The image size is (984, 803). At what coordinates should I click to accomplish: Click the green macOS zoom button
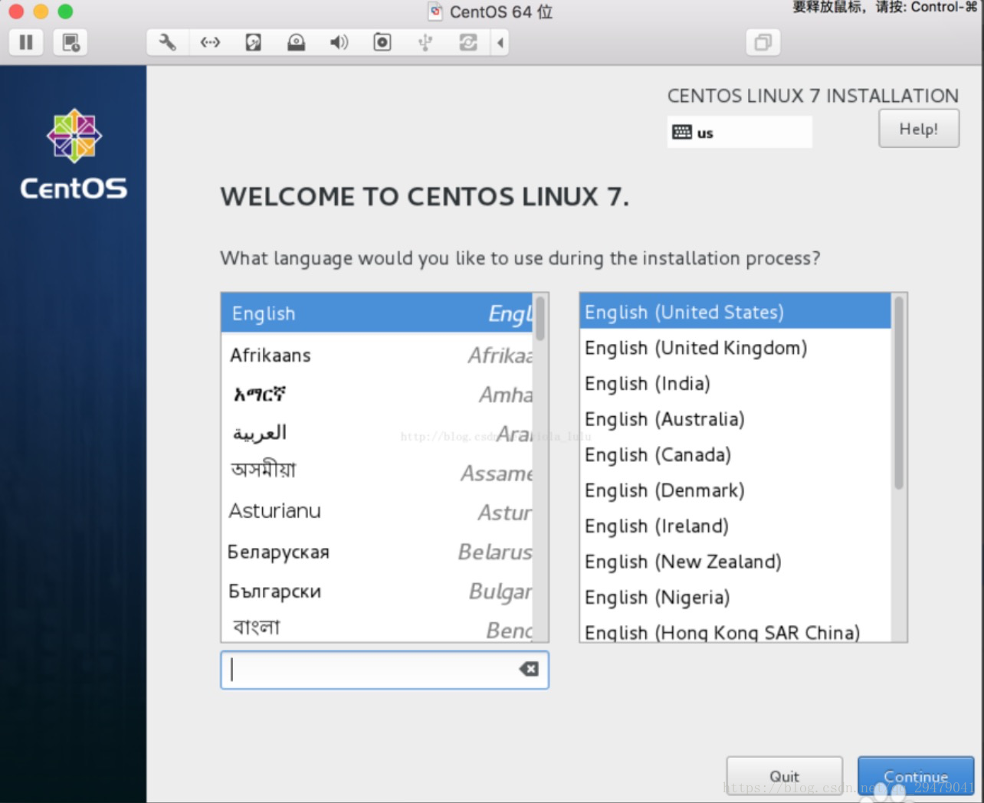click(x=65, y=11)
